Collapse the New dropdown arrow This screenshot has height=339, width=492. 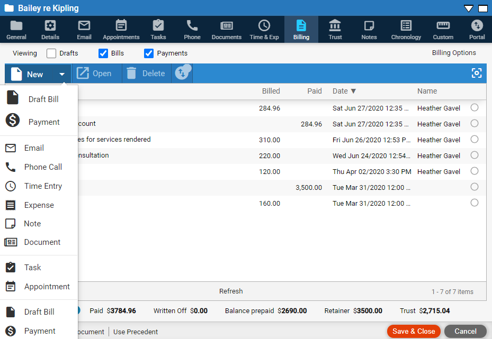62,74
